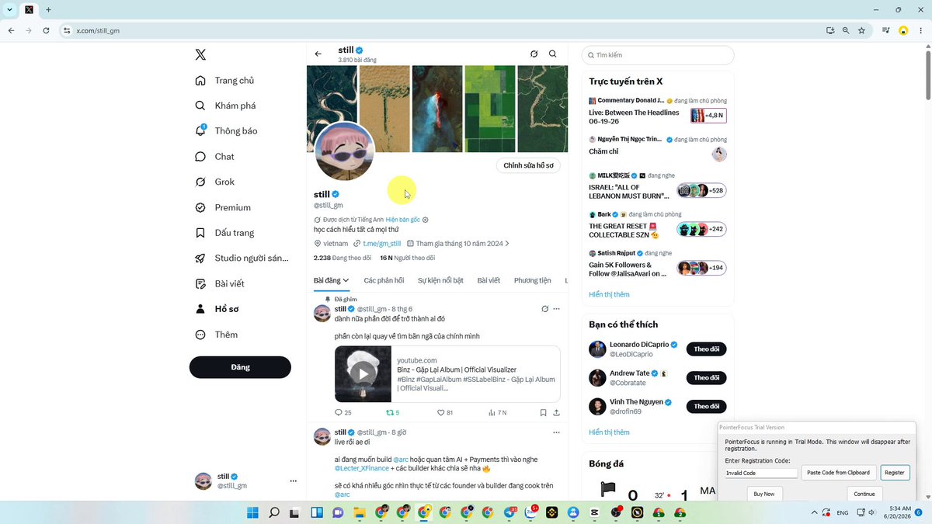Expand the Thêm menu in sidebar
The height and width of the screenshot is (524, 932).
point(217,335)
